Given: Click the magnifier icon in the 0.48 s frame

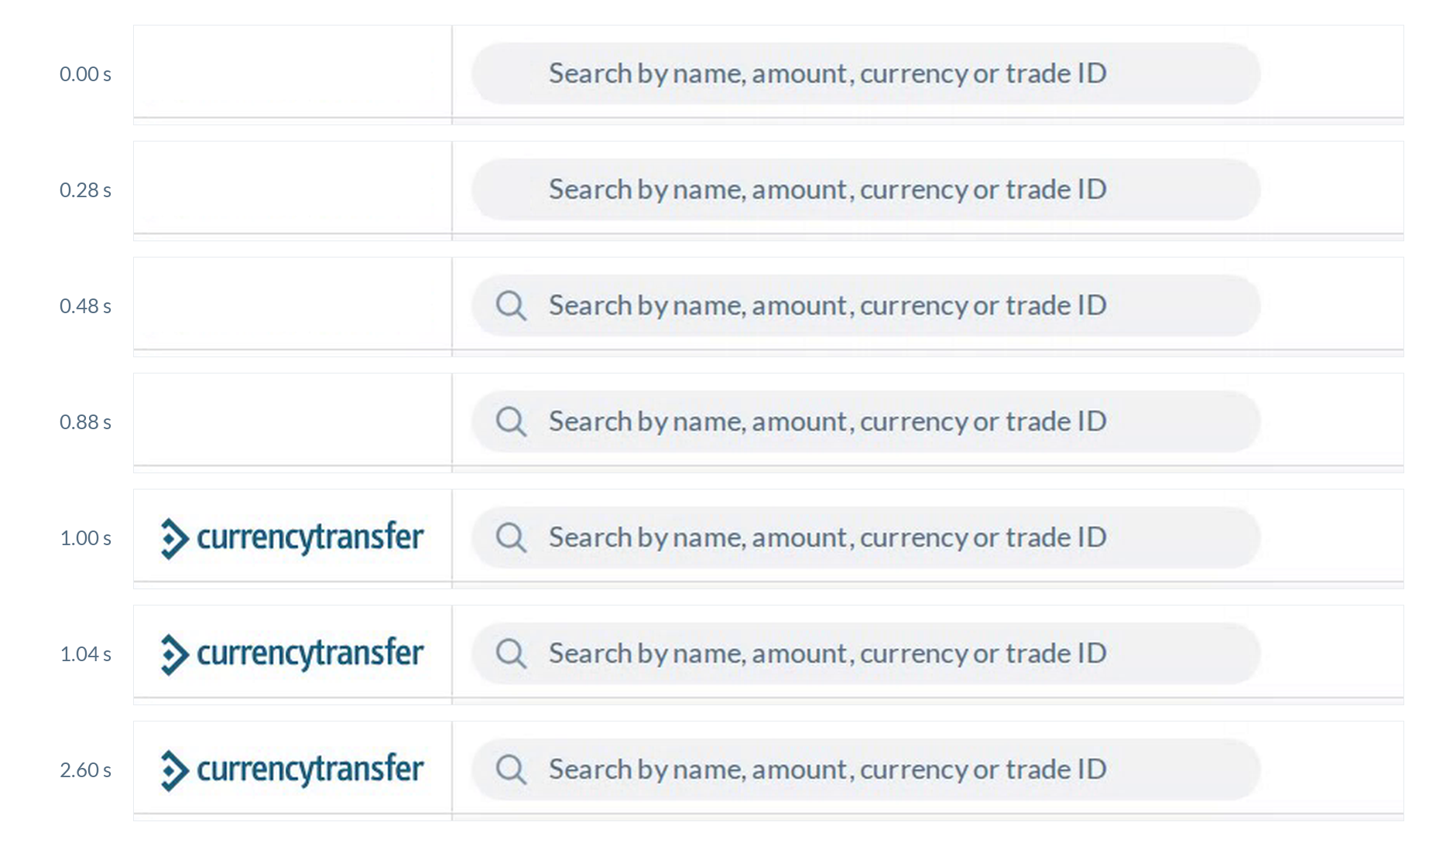Looking at the screenshot, I should (x=511, y=305).
